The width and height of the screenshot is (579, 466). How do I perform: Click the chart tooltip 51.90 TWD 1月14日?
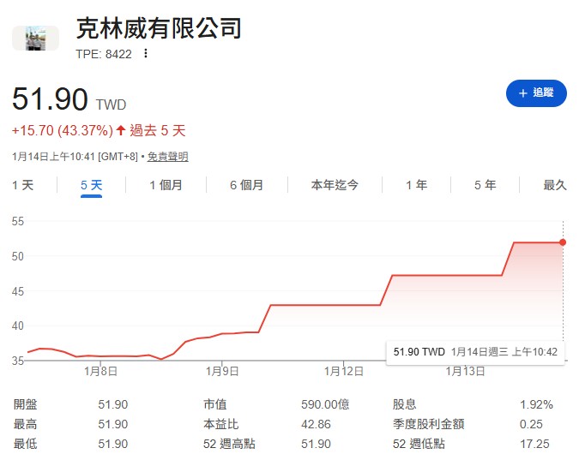tap(475, 352)
